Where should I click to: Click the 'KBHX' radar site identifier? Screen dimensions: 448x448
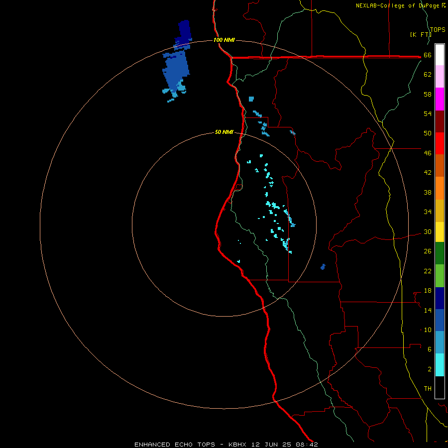237,445
